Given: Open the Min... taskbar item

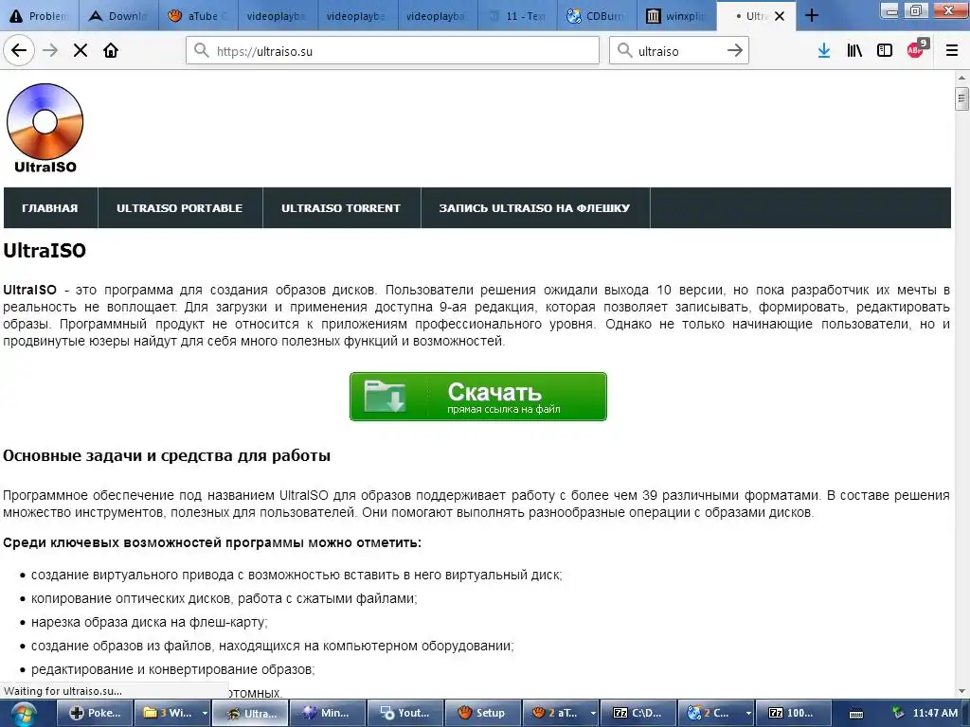Looking at the screenshot, I should pyautogui.click(x=328, y=714).
